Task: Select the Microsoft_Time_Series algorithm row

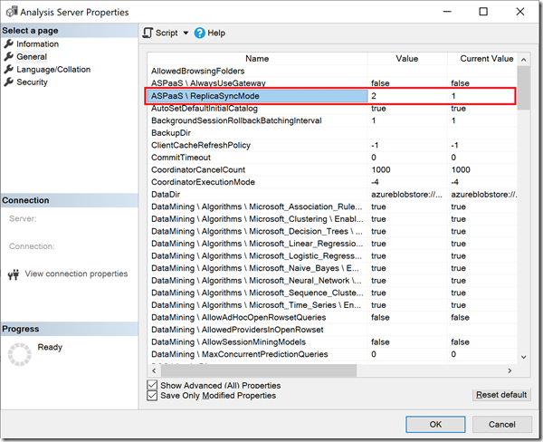Action: (x=332, y=305)
